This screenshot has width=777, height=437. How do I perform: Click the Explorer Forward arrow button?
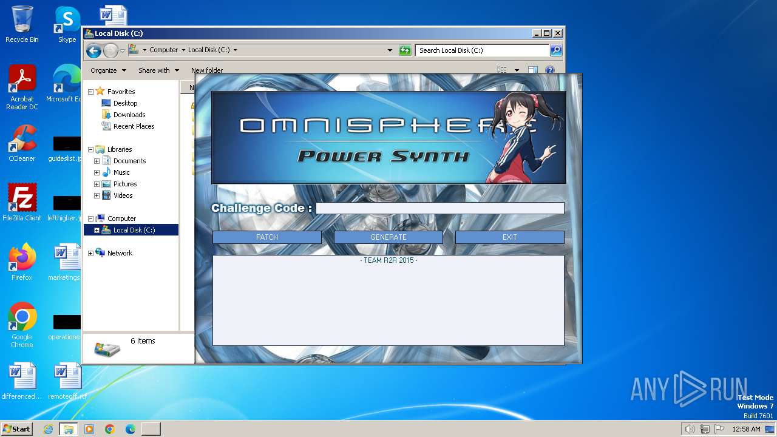[110, 50]
